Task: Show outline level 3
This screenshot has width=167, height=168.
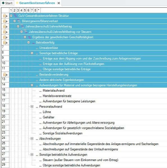Action: pos(18,10)
